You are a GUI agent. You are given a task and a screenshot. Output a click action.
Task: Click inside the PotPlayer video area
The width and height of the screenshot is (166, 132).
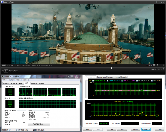[x=83, y=34]
